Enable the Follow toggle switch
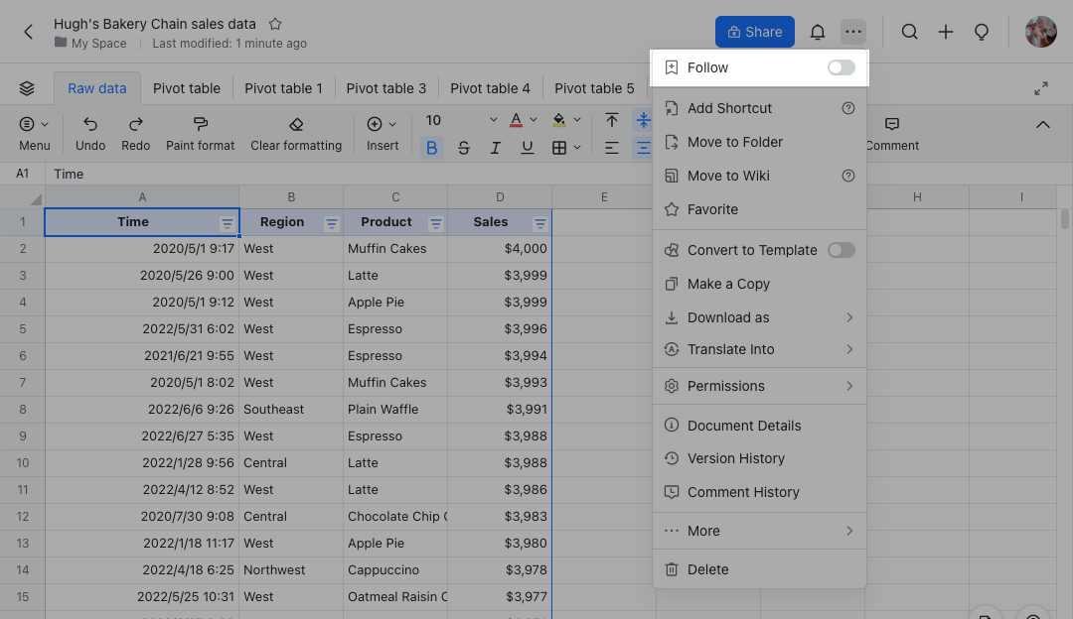This screenshot has width=1073, height=619. (x=841, y=67)
